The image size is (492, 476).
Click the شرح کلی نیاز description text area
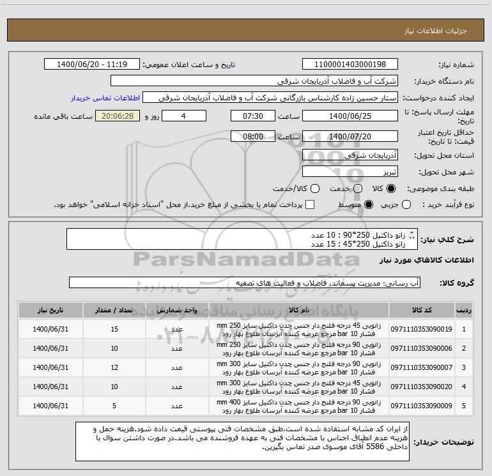tap(242, 239)
